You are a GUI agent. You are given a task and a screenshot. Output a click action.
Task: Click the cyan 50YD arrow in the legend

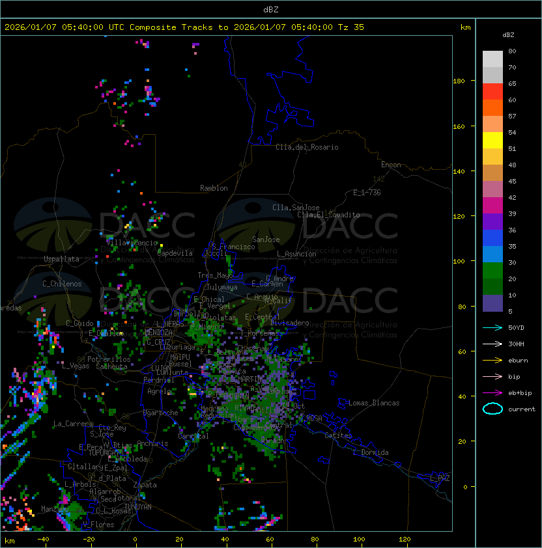click(492, 327)
